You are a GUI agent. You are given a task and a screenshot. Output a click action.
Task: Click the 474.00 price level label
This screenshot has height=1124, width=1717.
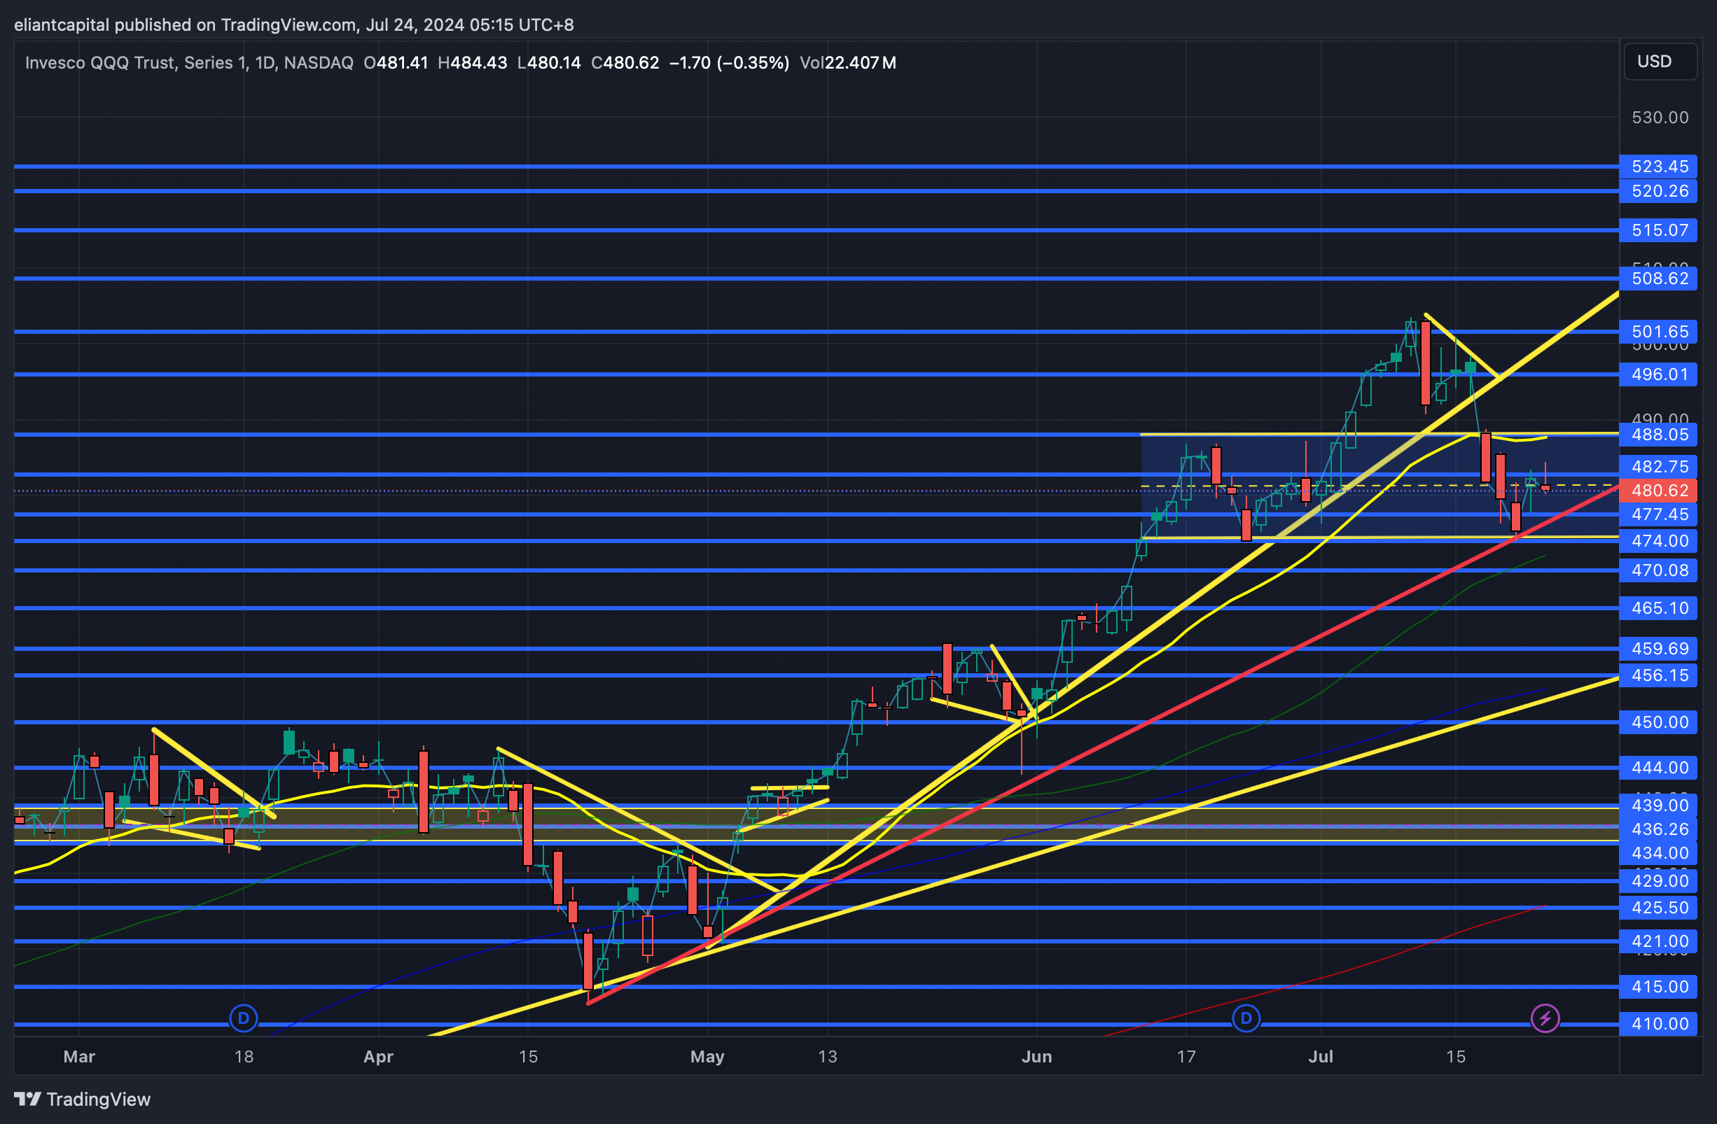[x=1659, y=541]
